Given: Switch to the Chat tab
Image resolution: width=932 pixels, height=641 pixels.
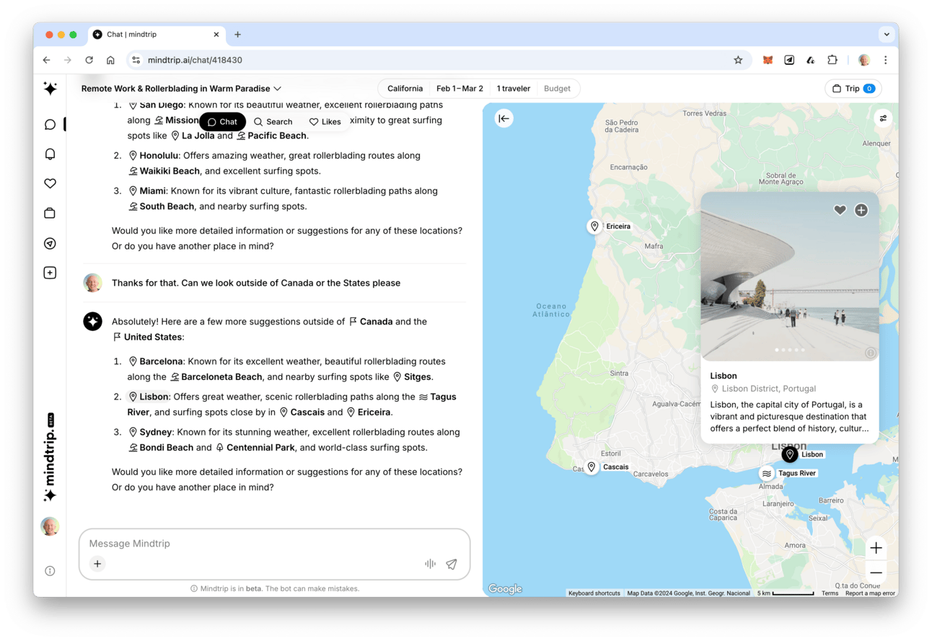Looking at the screenshot, I should coord(222,122).
